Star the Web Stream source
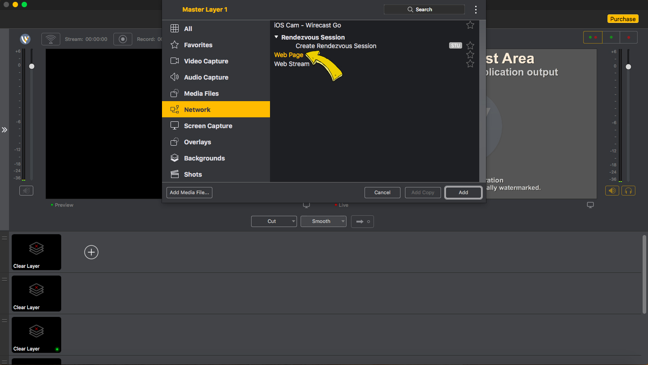Image resolution: width=648 pixels, height=365 pixels. pos(470,64)
